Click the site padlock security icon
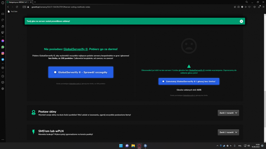 click(28, 7)
